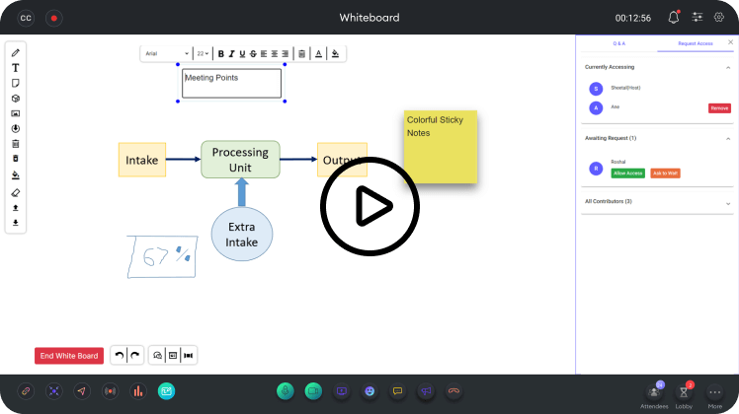Image resolution: width=739 pixels, height=414 pixels.
Task: Redo the last whiteboard action
Action: pos(134,355)
